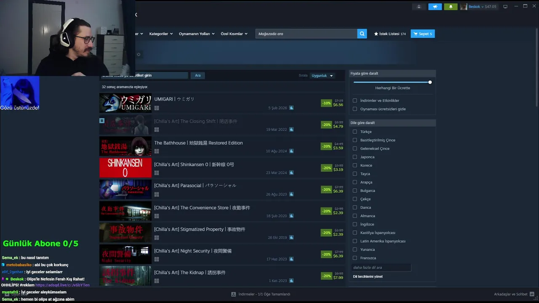Check the İngilizce language filter
Screen dimensions: 539x303
coord(355,224)
